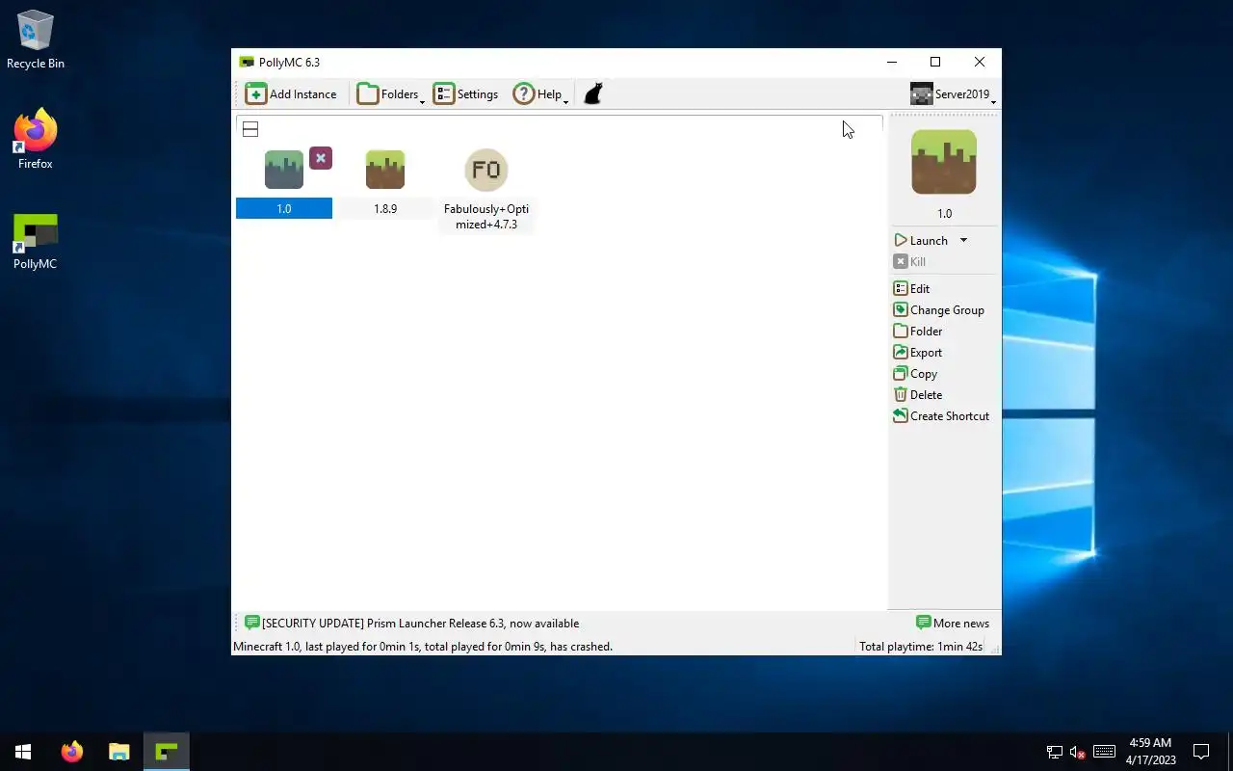Collapse the instance group with the toggle icon
Screen dimensions: 1233x771
click(250, 129)
